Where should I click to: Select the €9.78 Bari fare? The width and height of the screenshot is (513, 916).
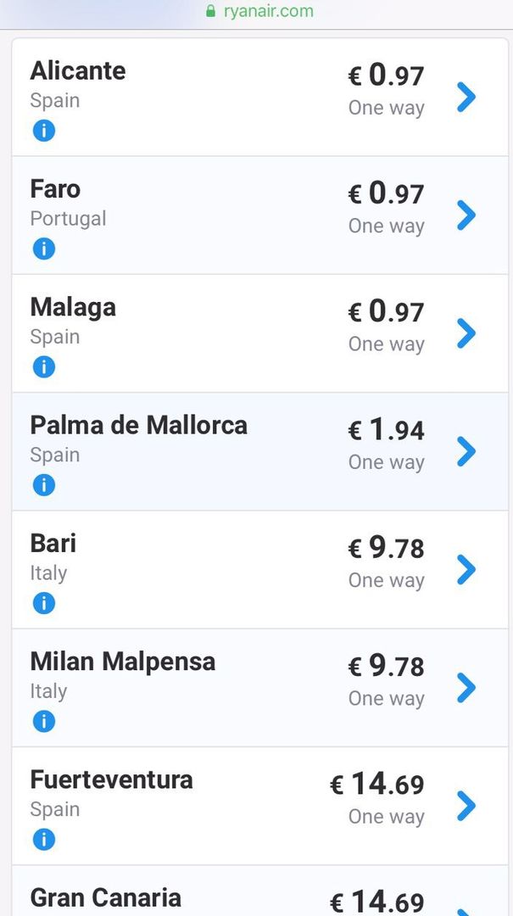click(386, 548)
